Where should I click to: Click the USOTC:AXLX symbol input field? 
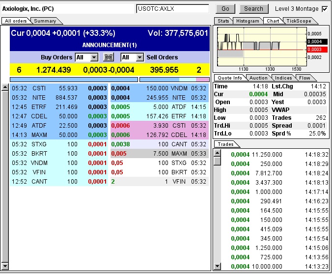(x=172, y=9)
